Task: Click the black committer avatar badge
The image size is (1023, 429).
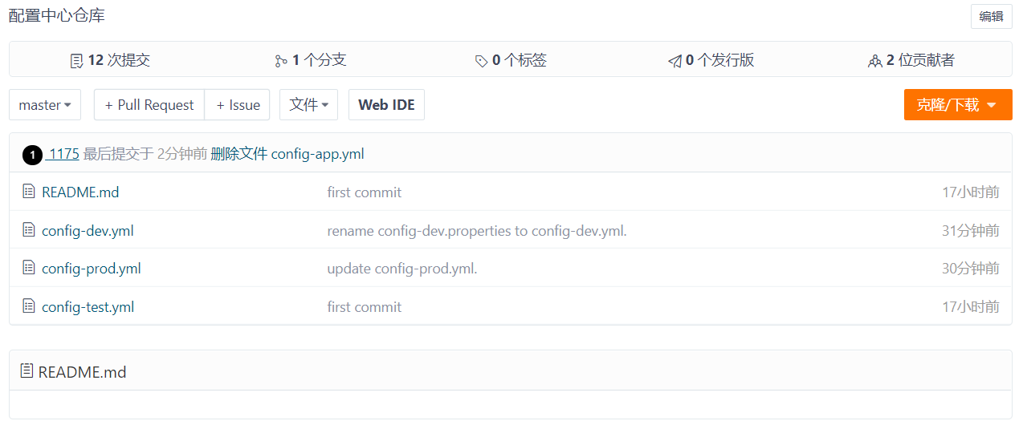Action: 32,155
